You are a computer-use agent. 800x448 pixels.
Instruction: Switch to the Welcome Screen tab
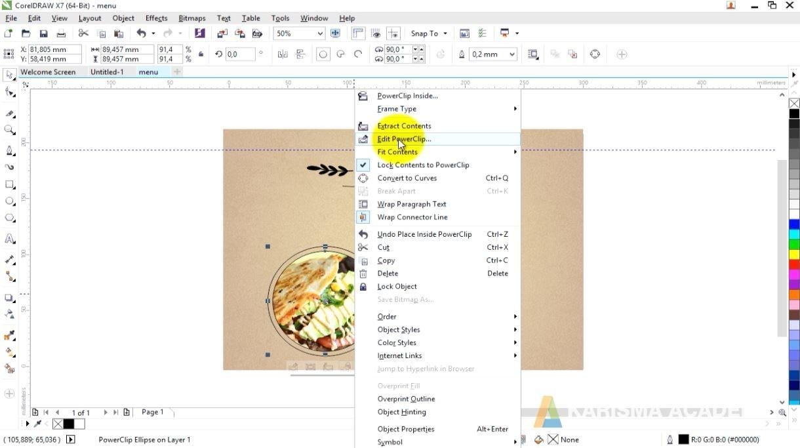pyautogui.click(x=49, y=72)
